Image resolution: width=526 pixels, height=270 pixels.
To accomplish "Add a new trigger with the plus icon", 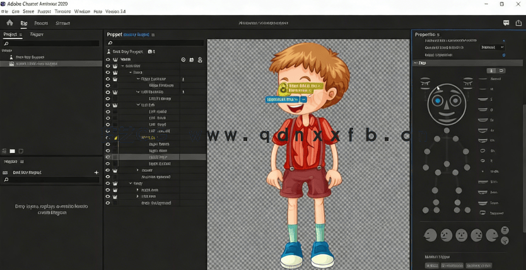I will 96,172.
